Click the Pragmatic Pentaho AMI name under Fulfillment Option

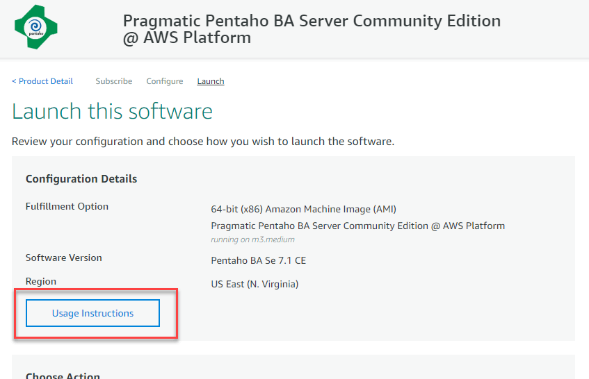[x=357, y=226]
